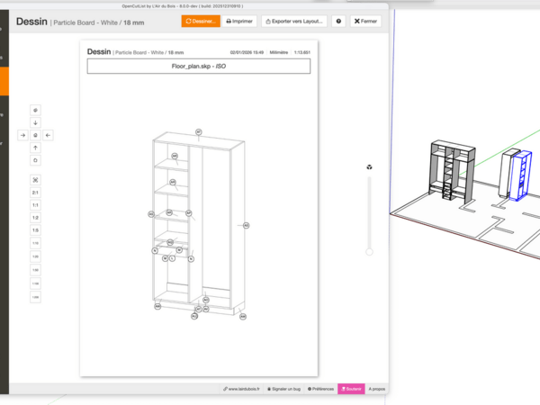Open Préférences in bottom bar

click(321, 389)
